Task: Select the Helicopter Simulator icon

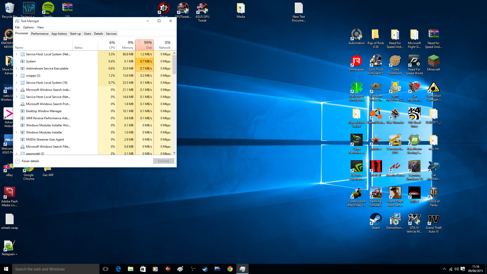Action: pyautogui.click(x=356, y=91)
